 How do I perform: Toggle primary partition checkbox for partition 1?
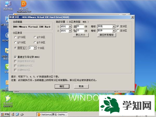(x=118, y=26)
